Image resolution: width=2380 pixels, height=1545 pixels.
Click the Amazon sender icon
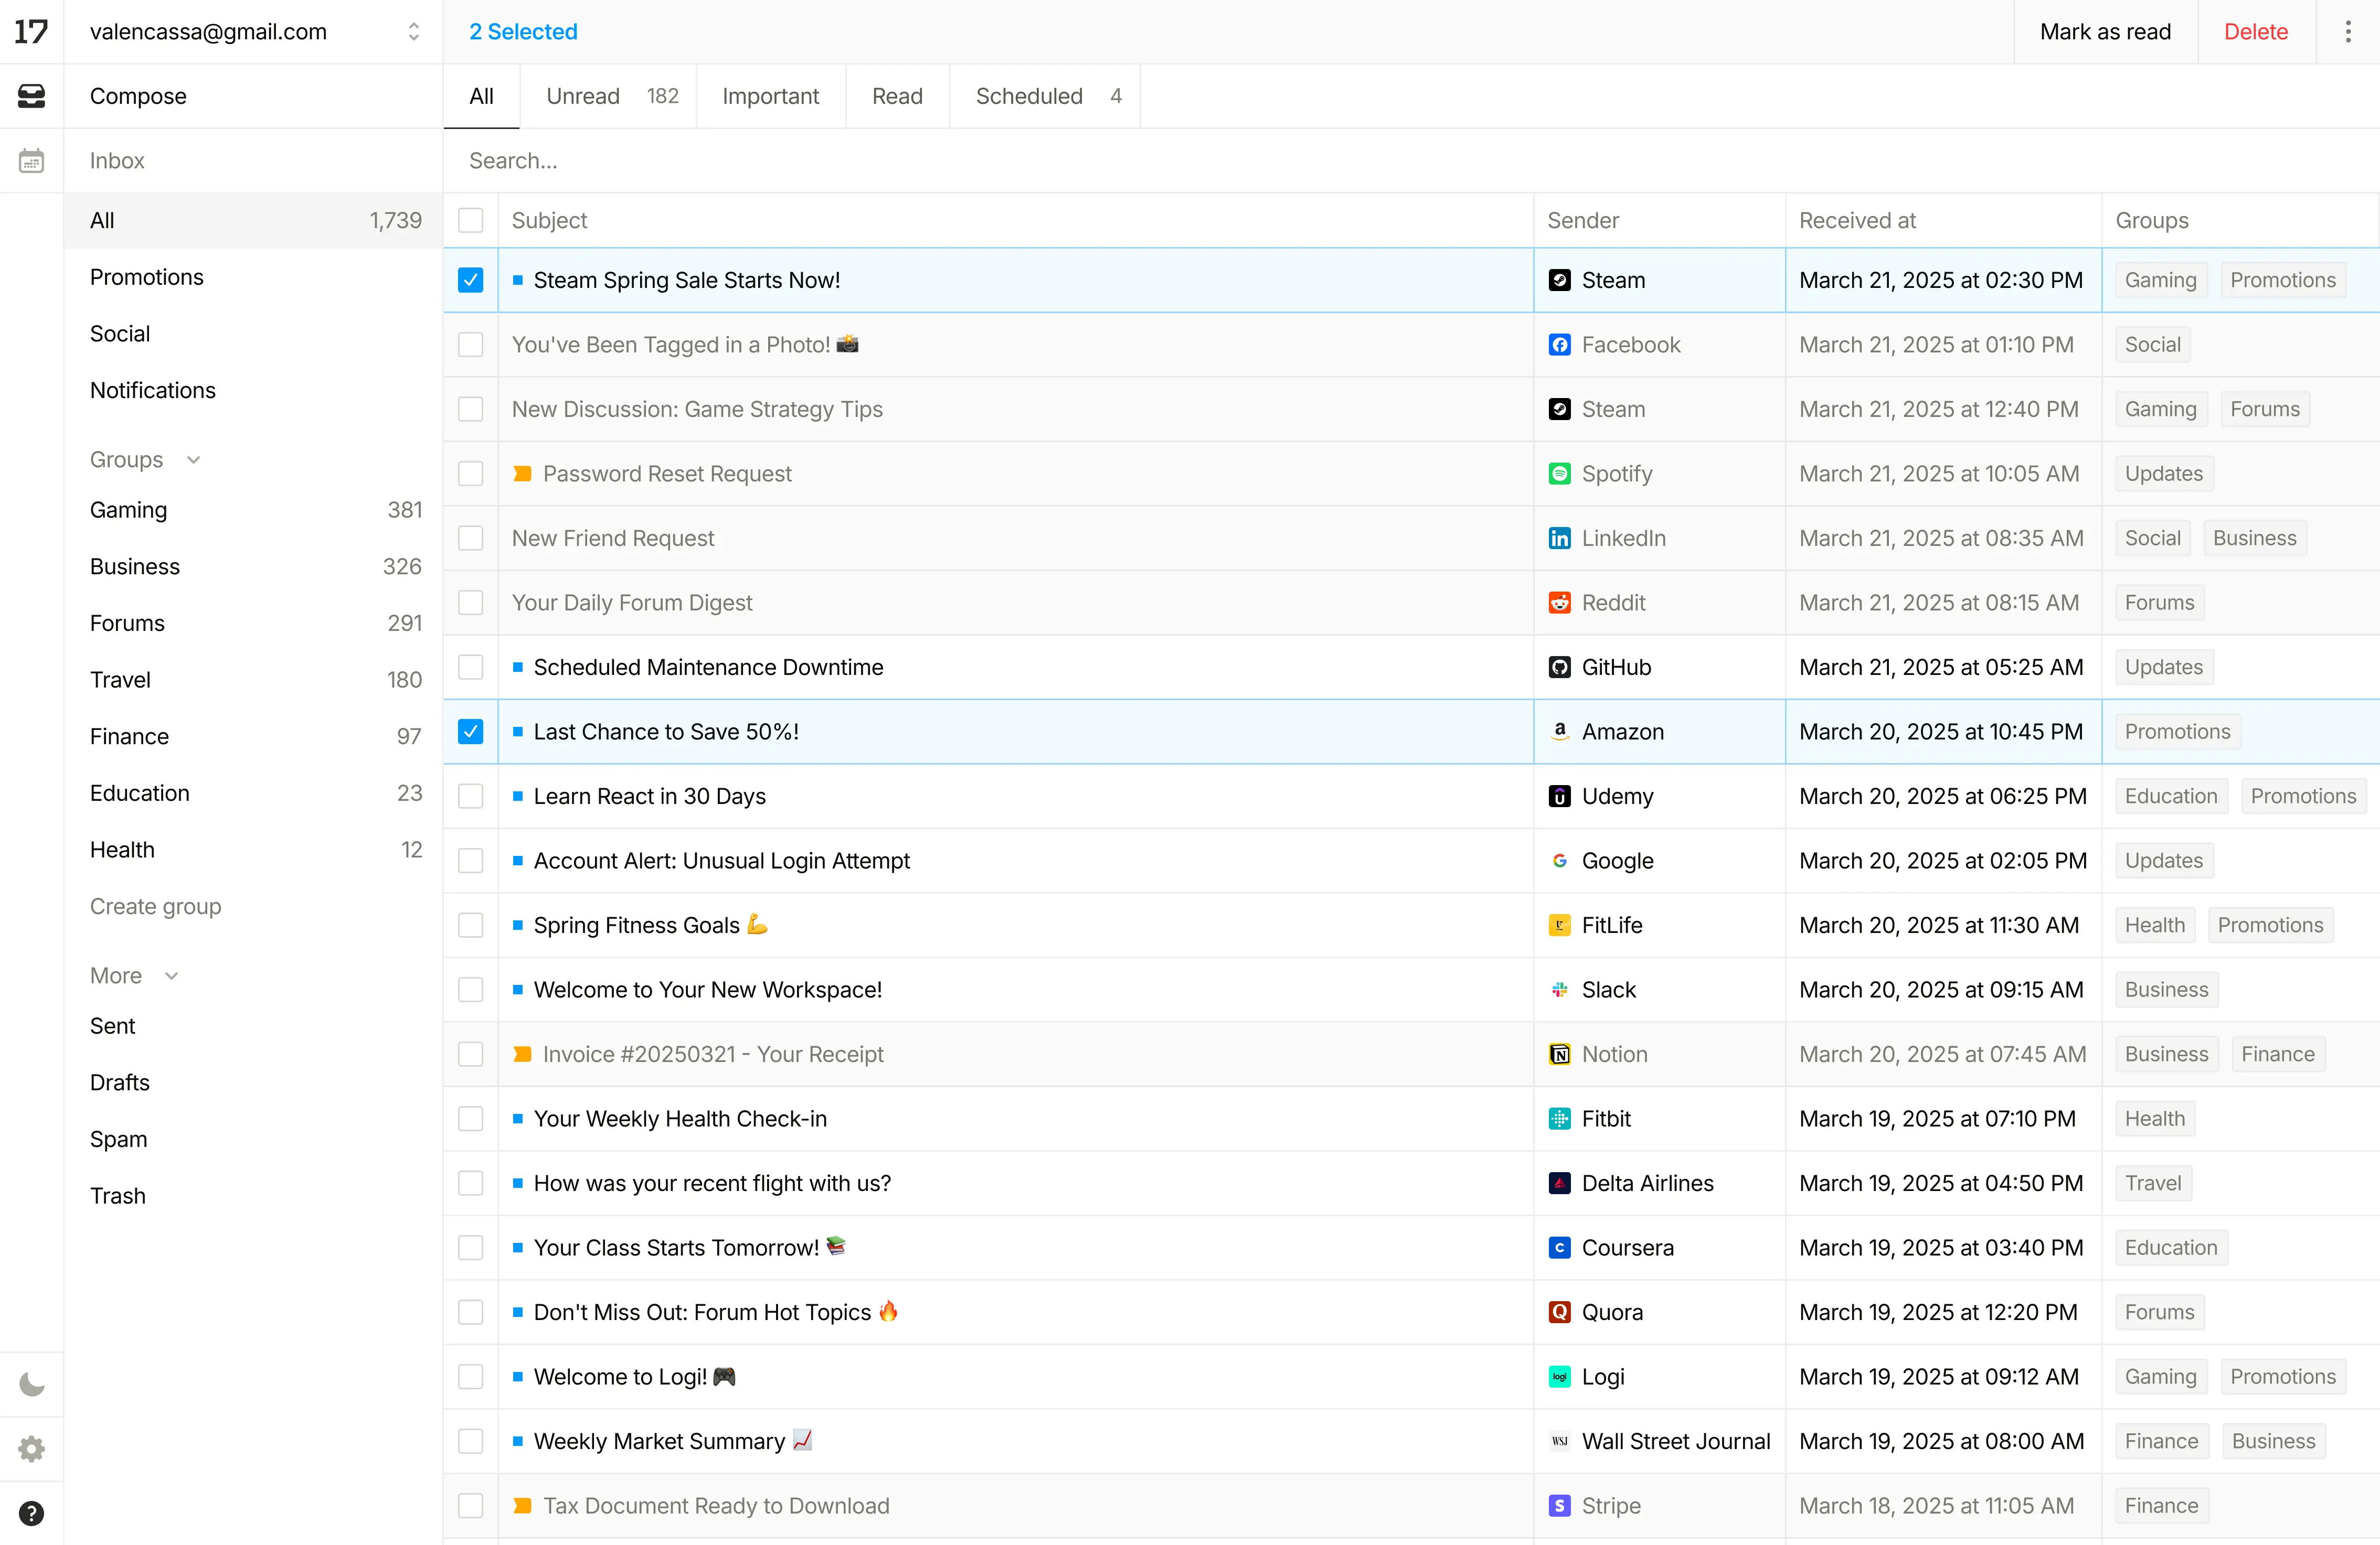(1559, 732)
